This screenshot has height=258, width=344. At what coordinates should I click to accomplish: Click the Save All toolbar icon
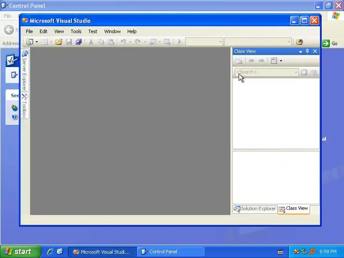point(79,42)
